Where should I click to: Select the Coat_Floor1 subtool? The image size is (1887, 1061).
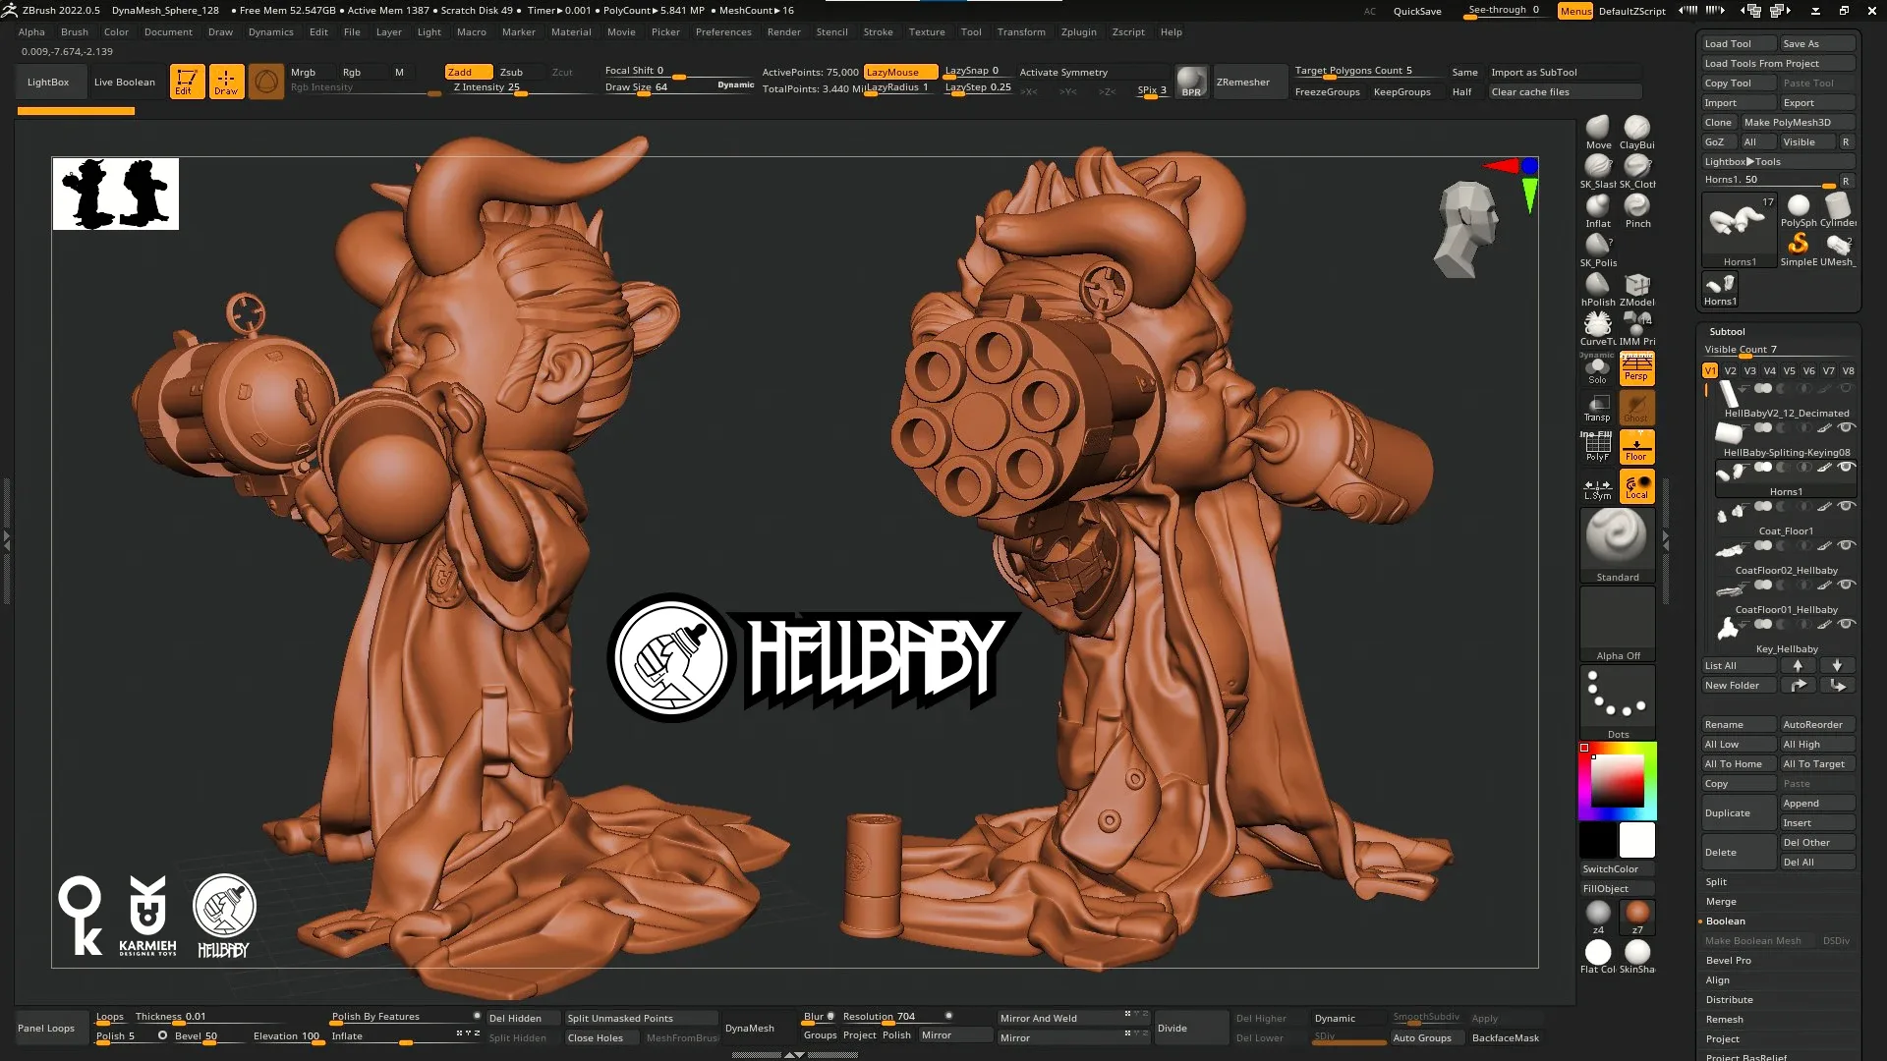pos(1787,530)
